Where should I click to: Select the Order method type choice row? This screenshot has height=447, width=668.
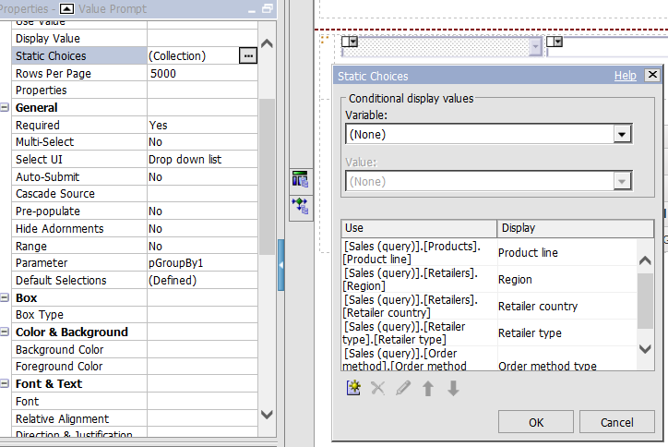click(489, 358)
